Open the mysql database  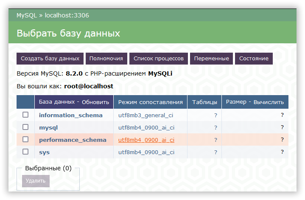[x=48, y=128]
